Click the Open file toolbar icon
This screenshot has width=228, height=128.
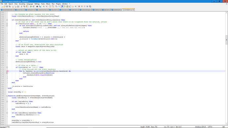(x=4, y=6)
